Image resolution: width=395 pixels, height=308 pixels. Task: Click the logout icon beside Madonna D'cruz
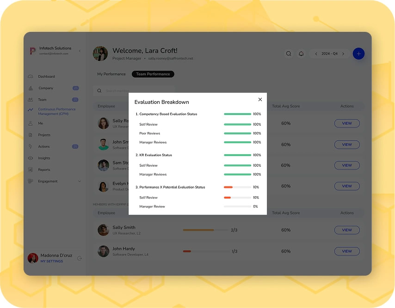[x=80, y=258]
